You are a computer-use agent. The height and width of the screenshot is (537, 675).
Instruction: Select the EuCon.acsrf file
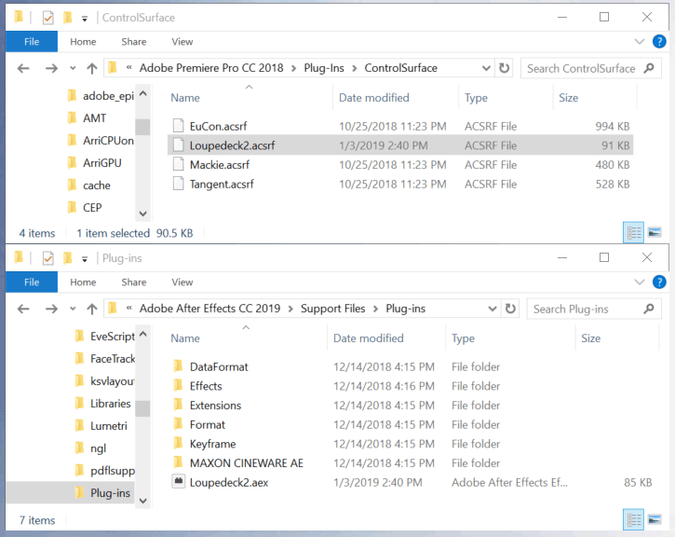(x=400, y=126)
